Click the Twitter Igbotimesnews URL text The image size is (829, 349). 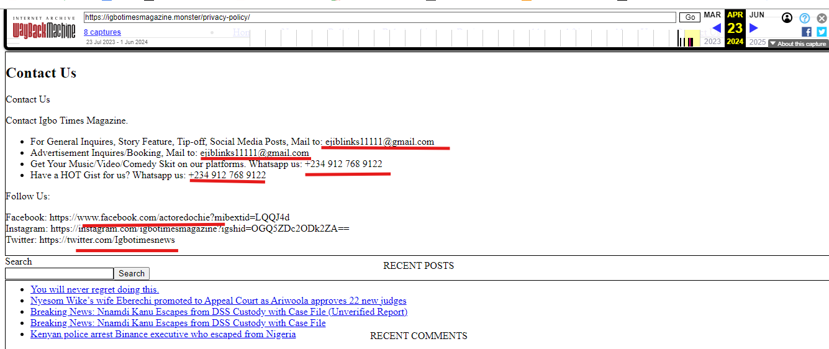107,240
